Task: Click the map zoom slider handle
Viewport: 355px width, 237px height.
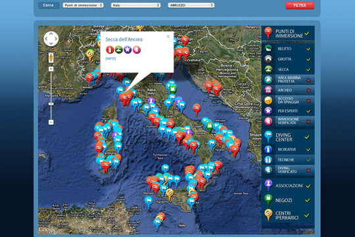Action: coord(51,104)
